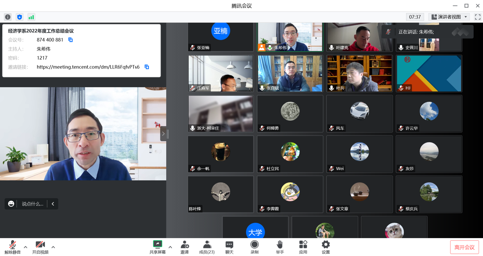
Task: Open the 成员(23) members list
Action: pos(207,247)
